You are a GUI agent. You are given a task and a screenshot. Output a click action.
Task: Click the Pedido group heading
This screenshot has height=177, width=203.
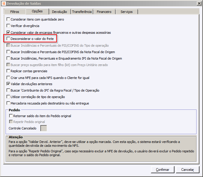point(14,110)
